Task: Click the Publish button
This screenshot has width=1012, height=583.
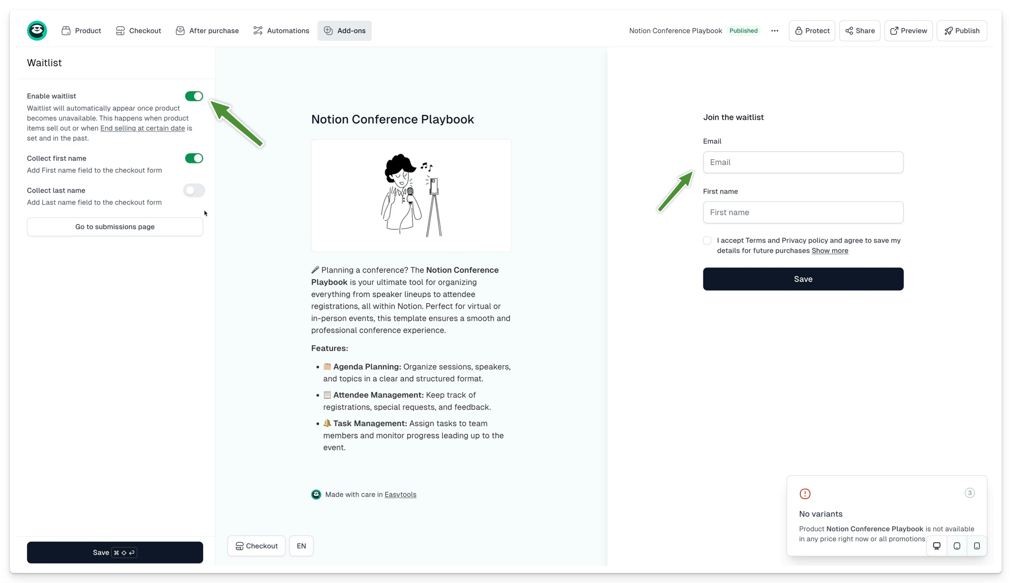Action: tap(962, 31)
